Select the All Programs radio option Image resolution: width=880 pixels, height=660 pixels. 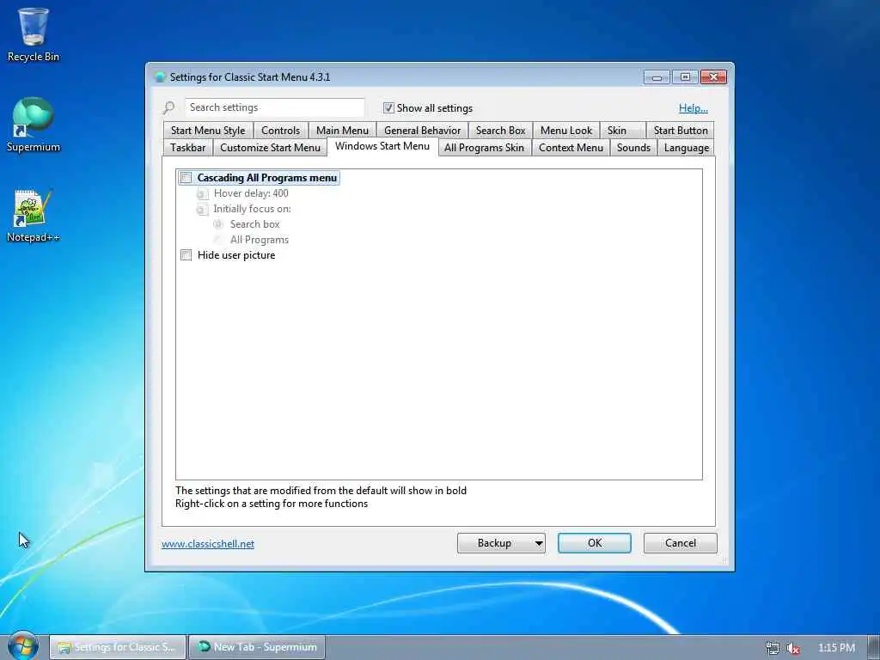point(218,241)
